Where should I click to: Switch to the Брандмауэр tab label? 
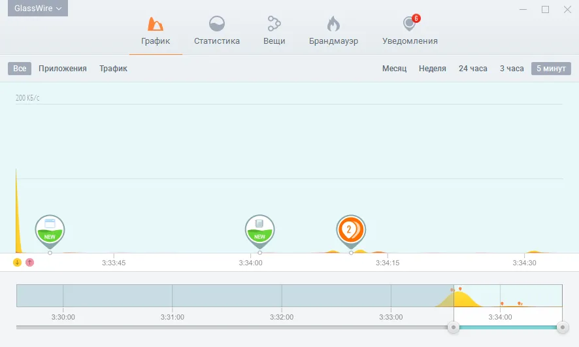point(333,41)
